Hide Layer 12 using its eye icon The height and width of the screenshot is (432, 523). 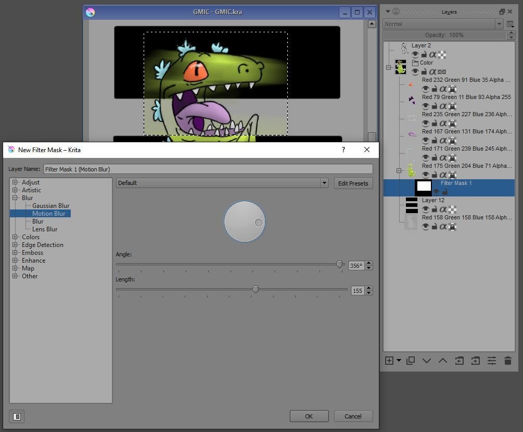[x=426, y=209]
